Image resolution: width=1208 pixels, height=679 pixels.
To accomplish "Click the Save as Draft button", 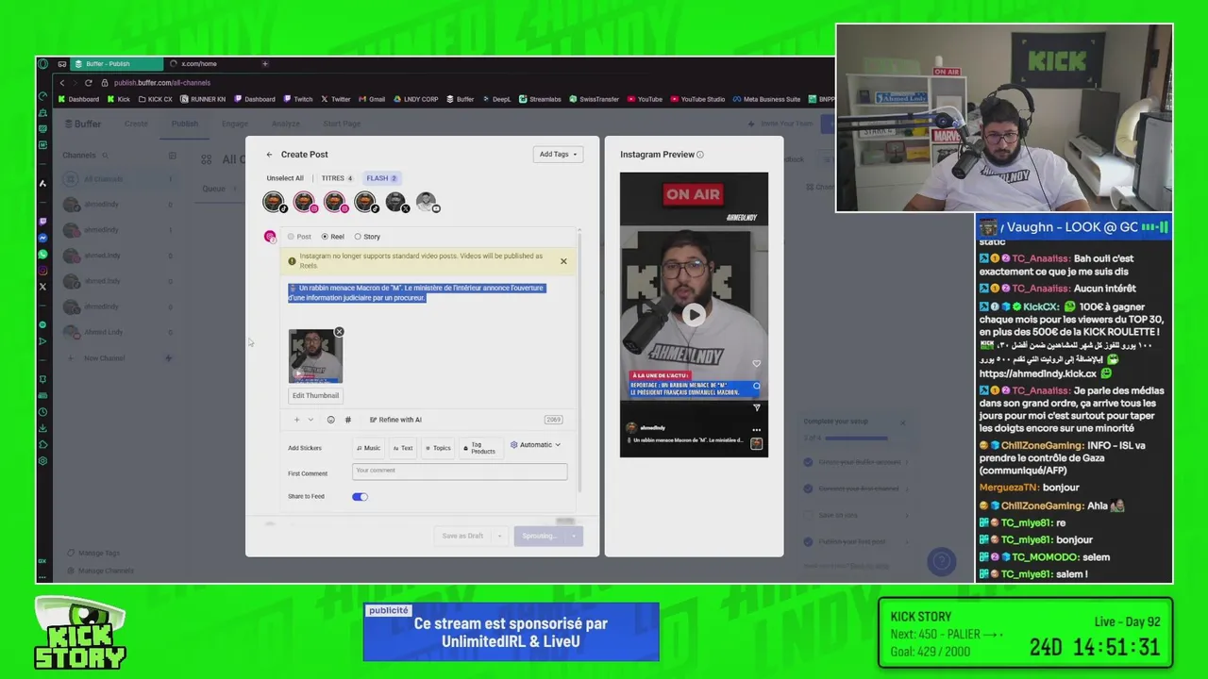I will pyautogui.click(x=462, y=536).
